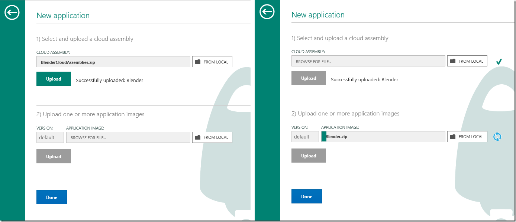Click the back arrow on the right panel
Screen dimensions: 516x222
(267, 12)
